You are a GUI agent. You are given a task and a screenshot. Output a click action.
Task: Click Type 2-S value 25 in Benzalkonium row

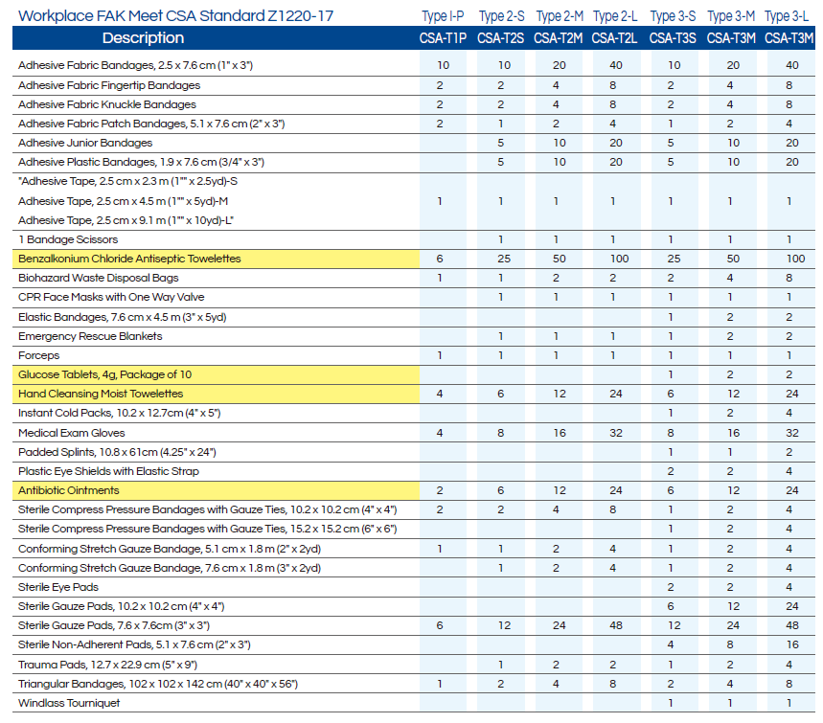pyautogui.click(x=504, y=259)
